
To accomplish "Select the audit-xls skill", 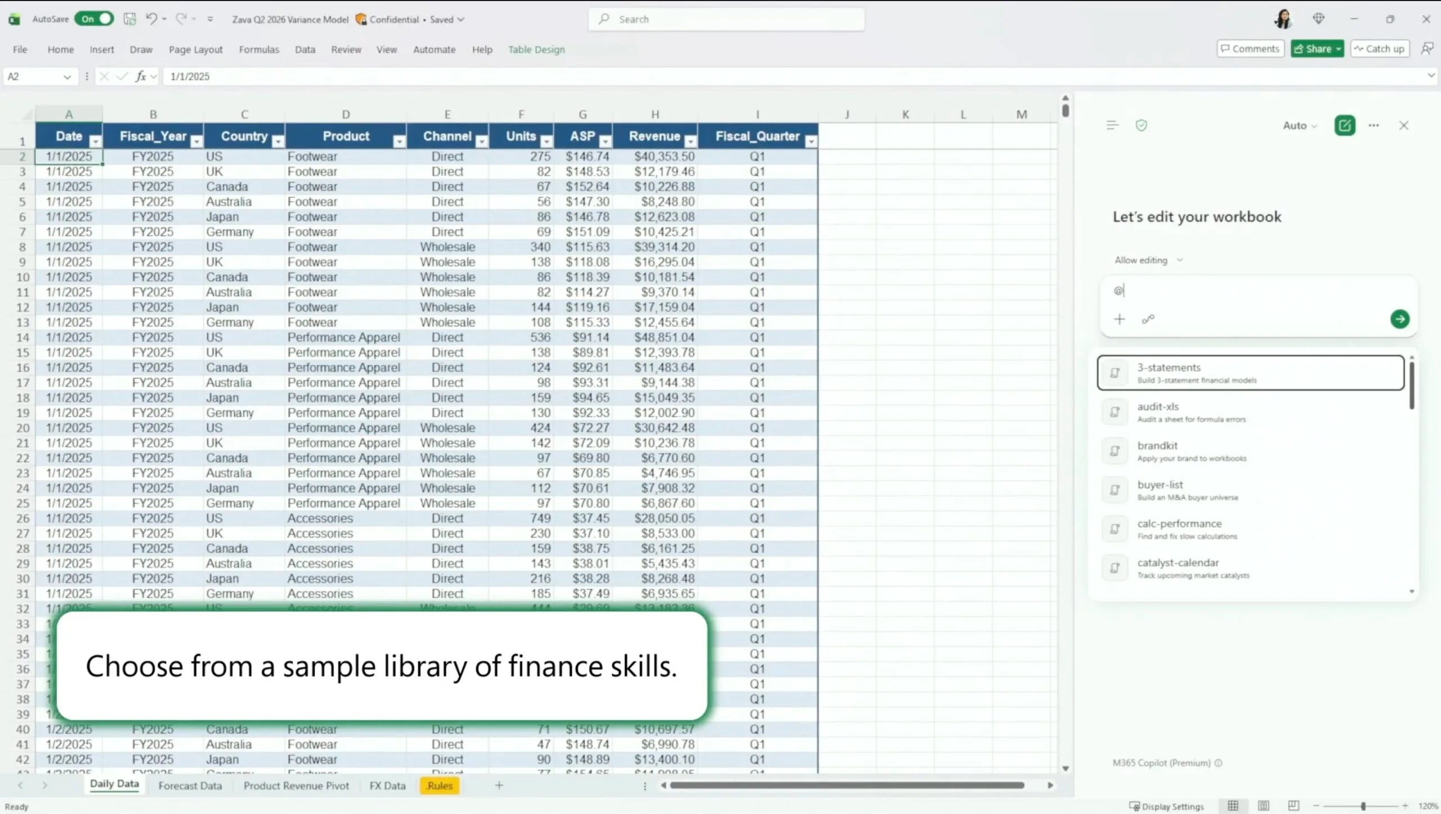I will coord(1251,412).
